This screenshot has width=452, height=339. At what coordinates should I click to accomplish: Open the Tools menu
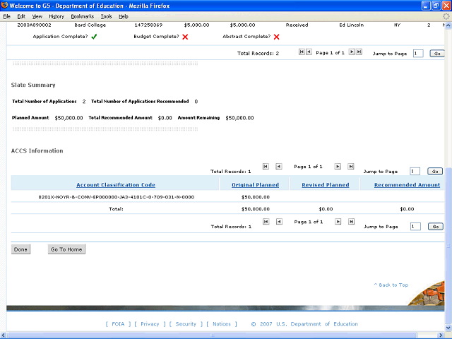pyautogui.click(x=106, y=16)
